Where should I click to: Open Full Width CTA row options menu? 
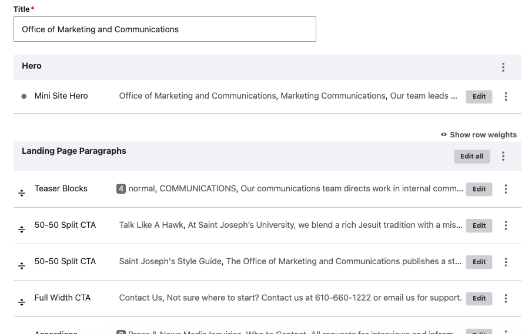(x=506, y=298)
